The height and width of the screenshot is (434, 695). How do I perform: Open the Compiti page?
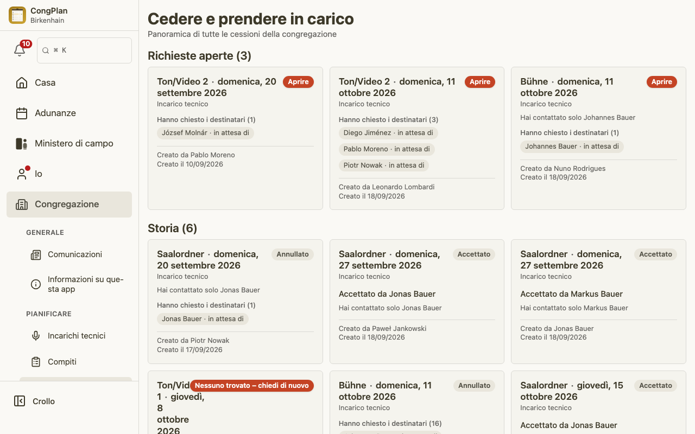pyautogui.click(x=75, y=362)
